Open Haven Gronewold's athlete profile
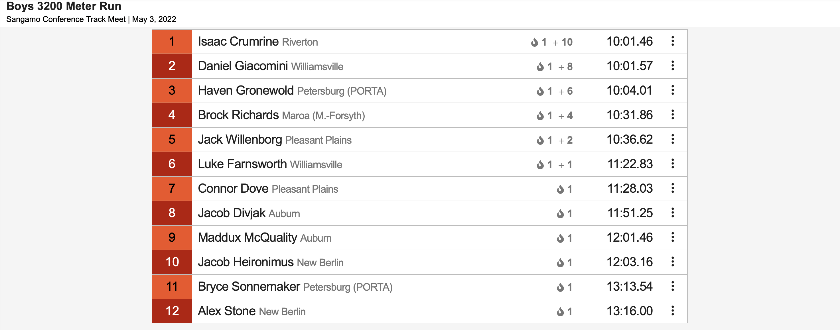Viewport: 840px width, 330px height. (245, 91)
